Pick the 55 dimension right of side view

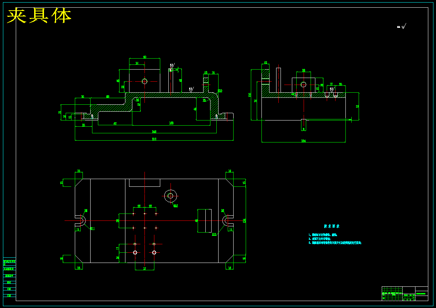(x=357, y=106)
